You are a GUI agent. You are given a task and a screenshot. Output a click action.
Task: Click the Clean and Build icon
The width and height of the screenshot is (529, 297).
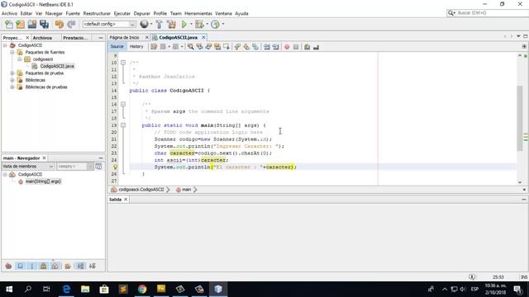[x=171, y=24]
